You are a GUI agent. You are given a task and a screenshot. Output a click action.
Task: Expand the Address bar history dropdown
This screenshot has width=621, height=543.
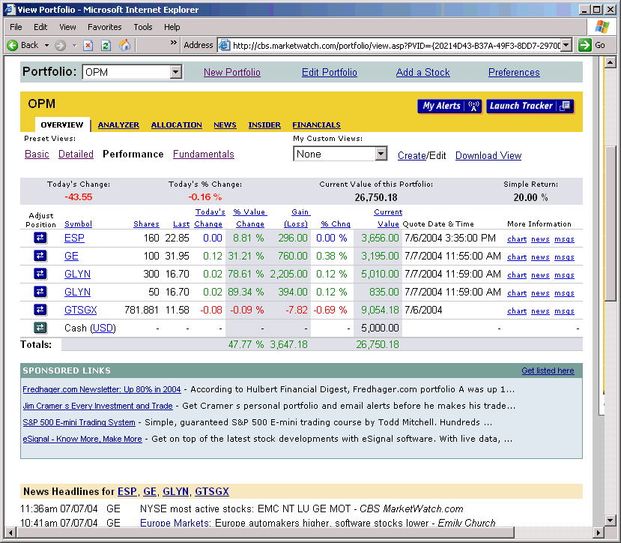(567, 44)
